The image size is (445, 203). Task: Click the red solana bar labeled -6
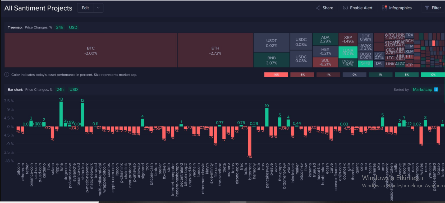click(53, 132)
